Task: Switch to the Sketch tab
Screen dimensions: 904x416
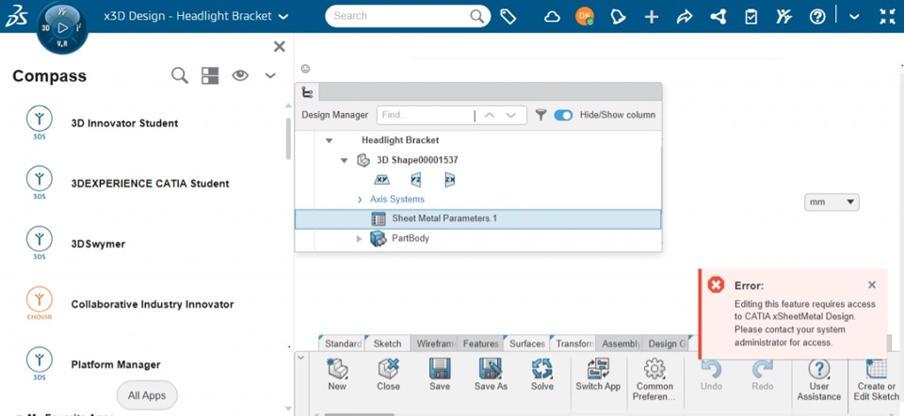Action: (387, 344)
